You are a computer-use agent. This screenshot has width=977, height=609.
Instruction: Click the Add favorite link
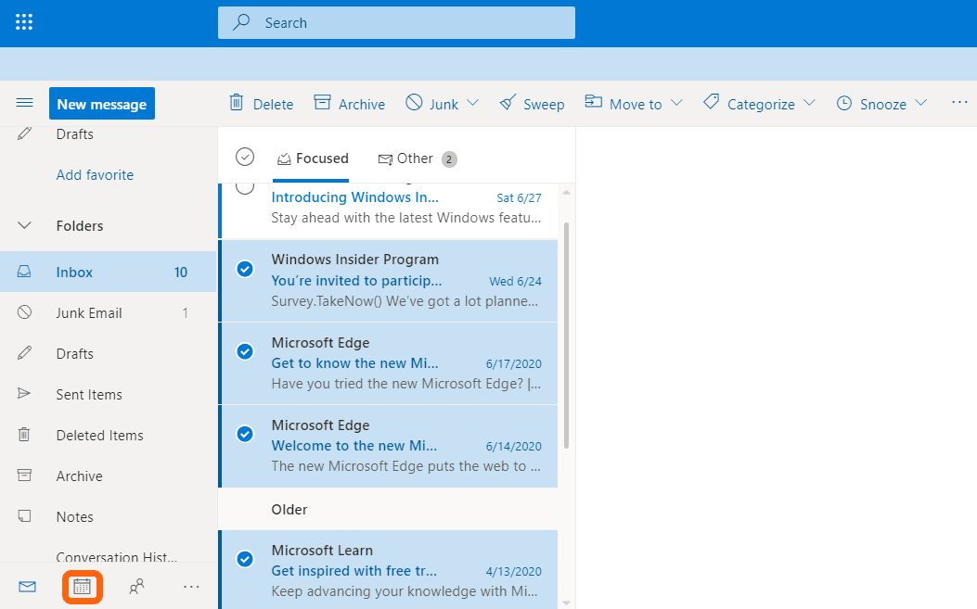pyautogui.click(x=95, y=174)
